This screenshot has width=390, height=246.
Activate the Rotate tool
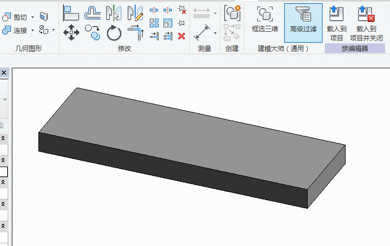(114, 33)
